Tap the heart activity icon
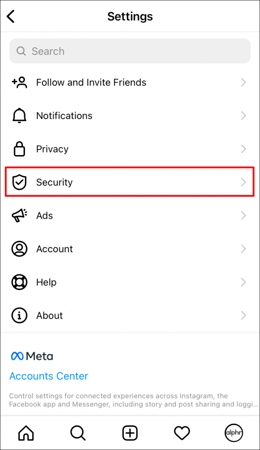260x450 pixels. [x=182, y=433]
